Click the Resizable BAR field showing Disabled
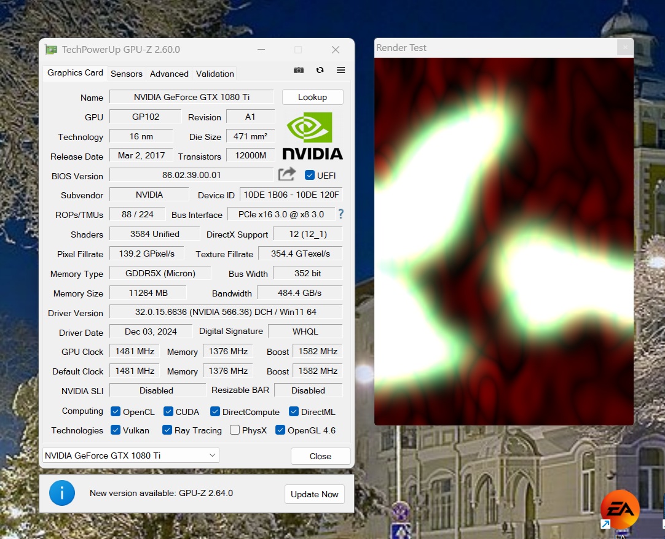The width and height of the screenshot is (665, 539). [x=309, y=390]
